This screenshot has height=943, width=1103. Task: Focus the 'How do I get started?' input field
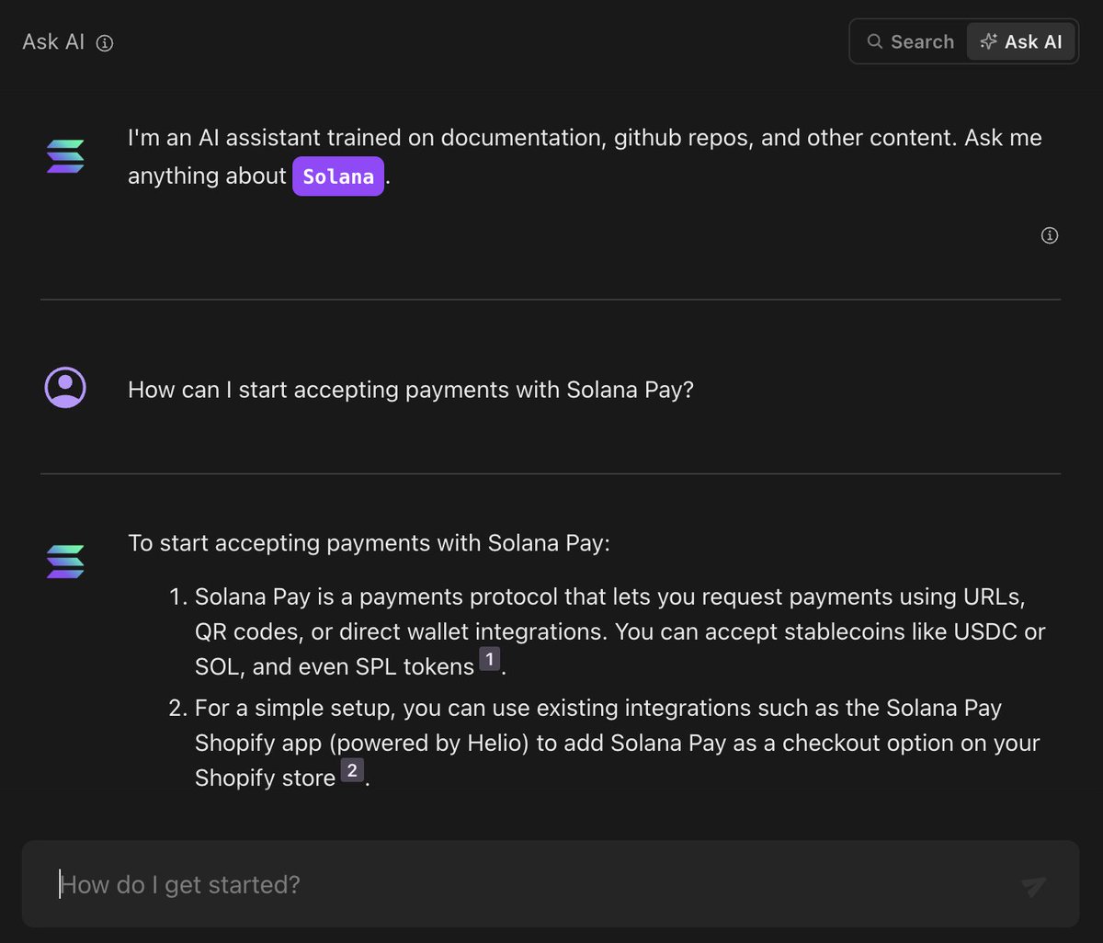551,884
